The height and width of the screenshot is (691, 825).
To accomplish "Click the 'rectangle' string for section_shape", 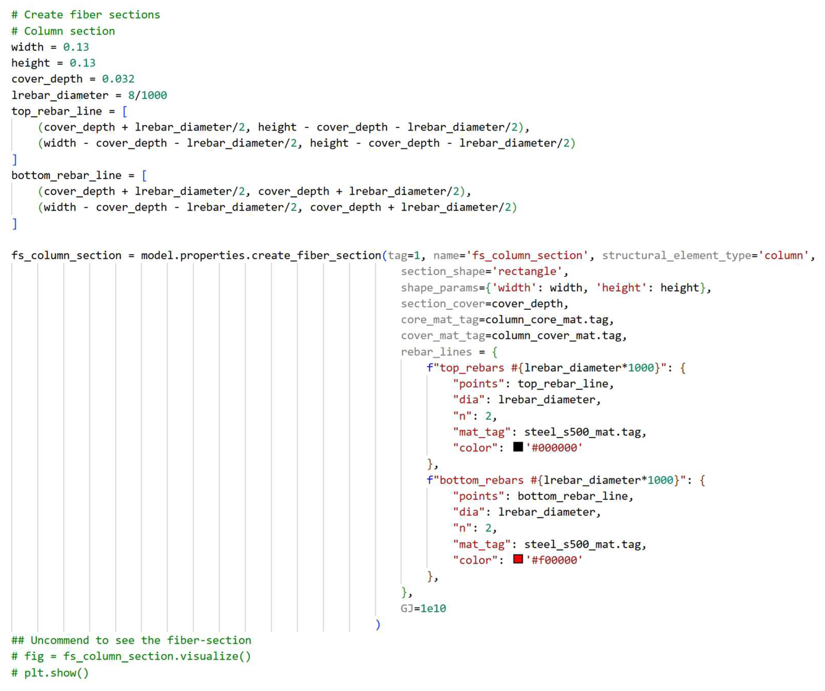I will pos(527,271).
